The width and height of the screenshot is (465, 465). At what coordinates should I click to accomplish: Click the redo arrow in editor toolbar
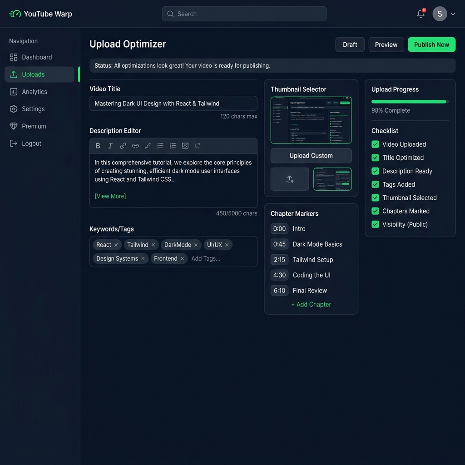[x=198, y=146]
